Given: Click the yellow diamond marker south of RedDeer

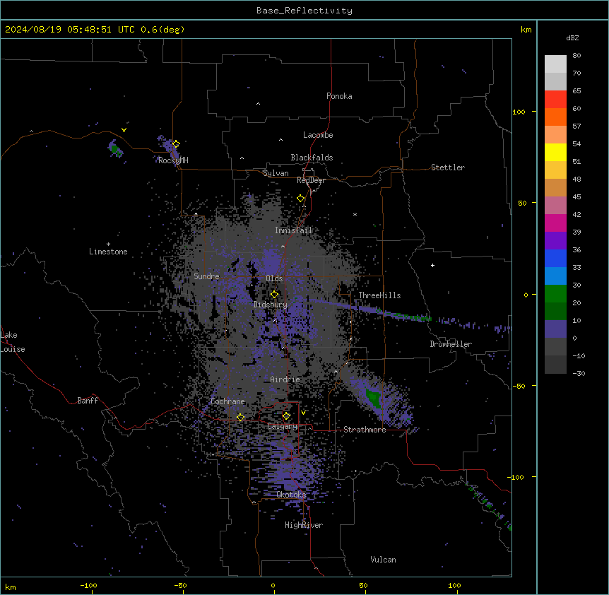Looking at the screenshot, I should [301, 199].
